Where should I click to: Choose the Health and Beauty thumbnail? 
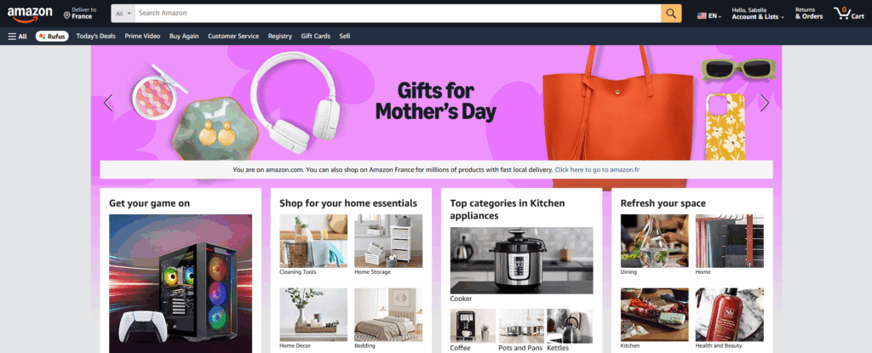point(730,315)
